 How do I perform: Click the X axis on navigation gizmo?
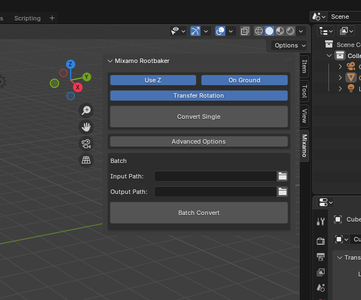pos(78,87)
